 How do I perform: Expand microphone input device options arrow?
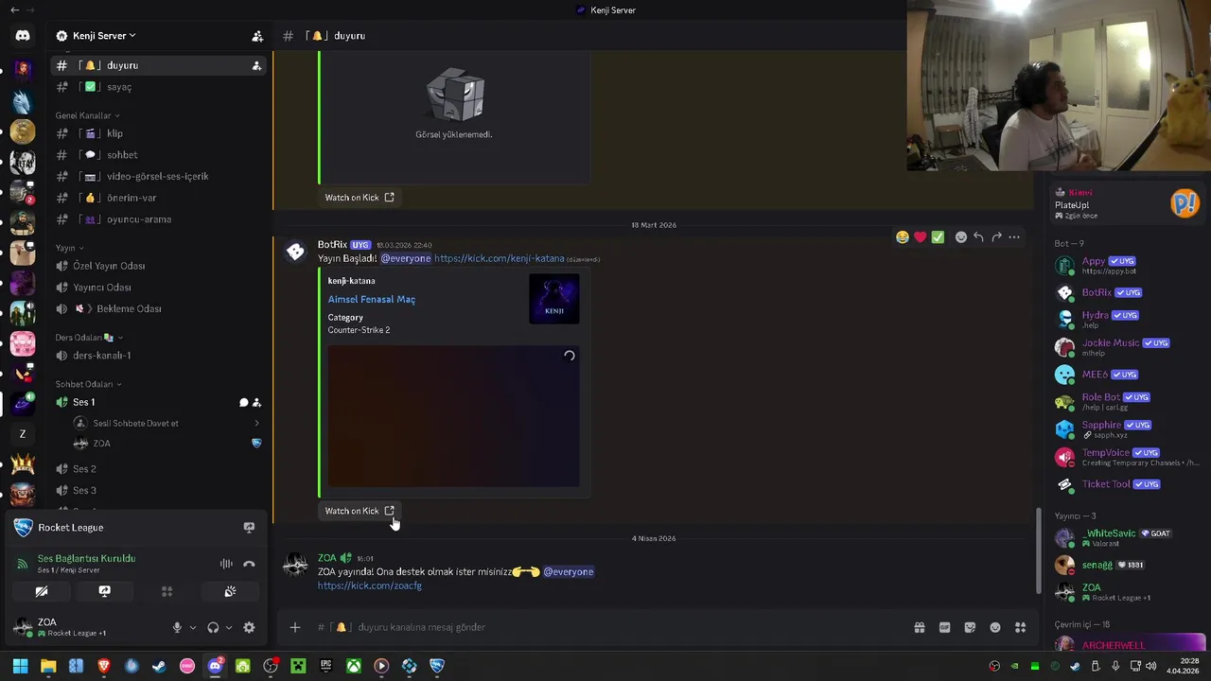(x=193, y=627)
